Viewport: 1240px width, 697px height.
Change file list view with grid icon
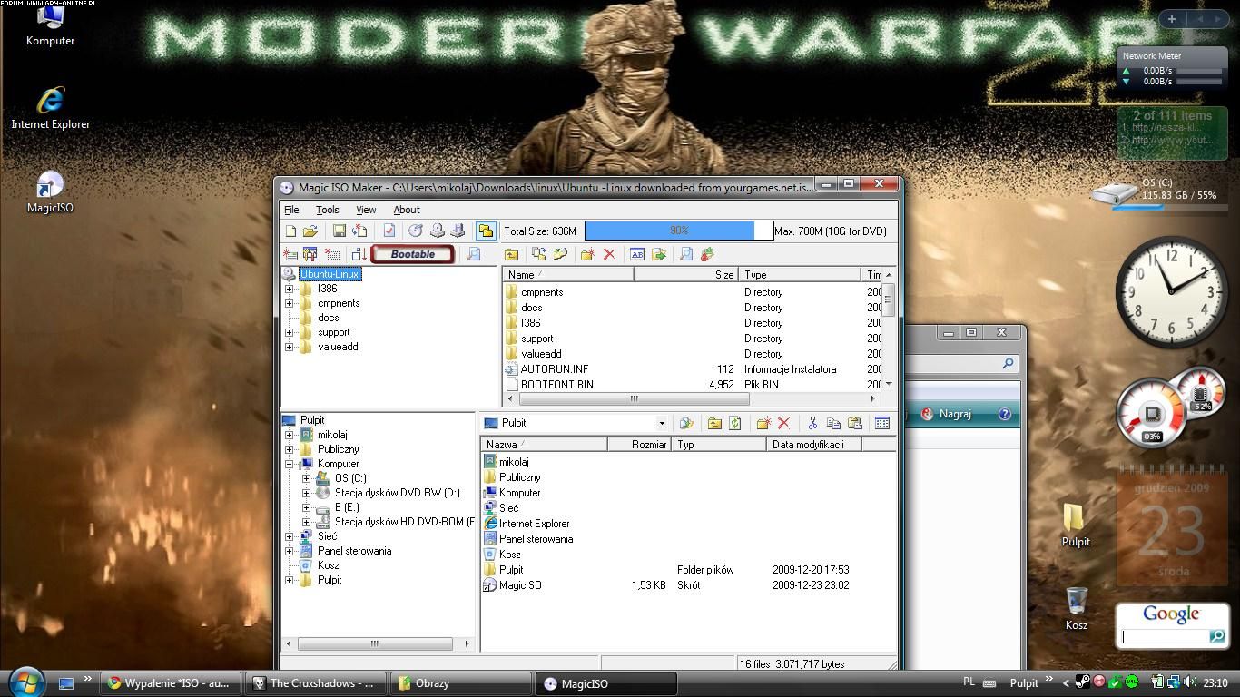[881, 423]
